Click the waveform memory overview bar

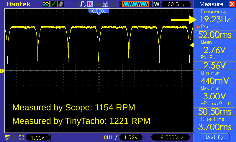[x=136, y=4]
